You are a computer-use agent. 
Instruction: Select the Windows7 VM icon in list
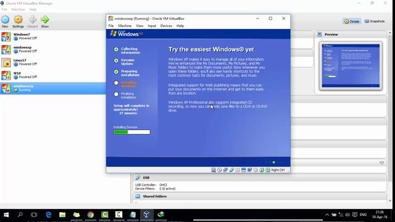(6, 36)
